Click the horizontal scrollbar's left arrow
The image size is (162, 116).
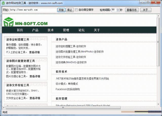pos(4,107)
